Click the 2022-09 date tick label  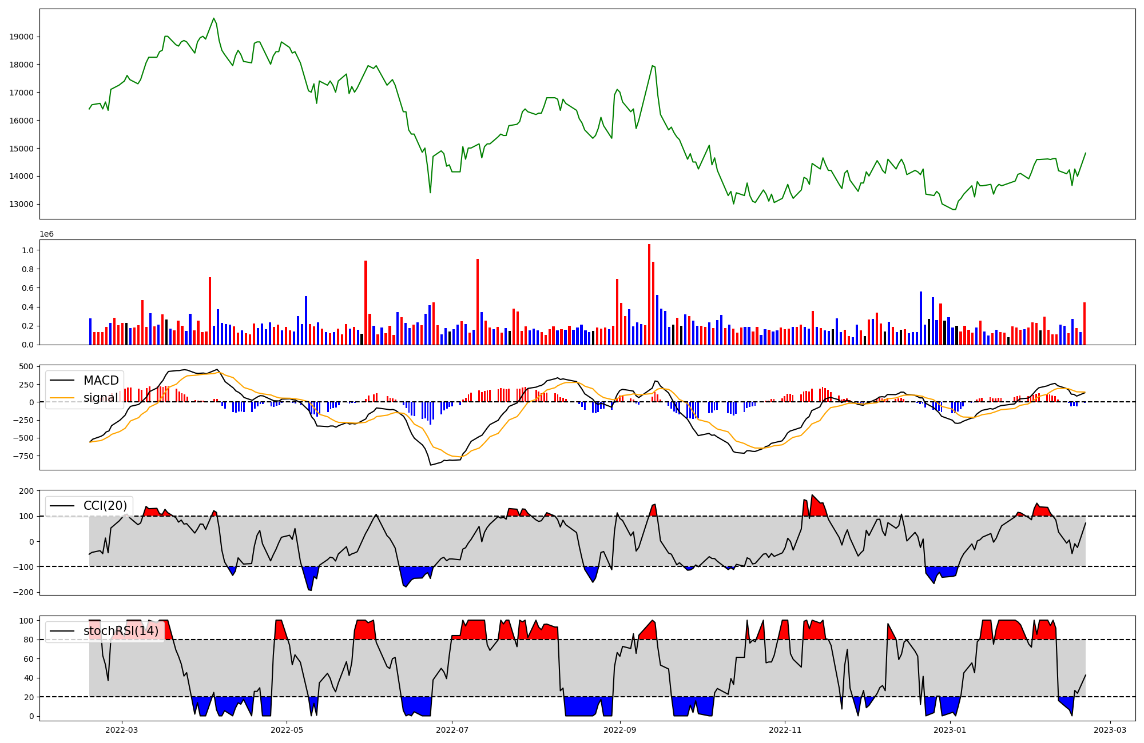tap(620, 730)
